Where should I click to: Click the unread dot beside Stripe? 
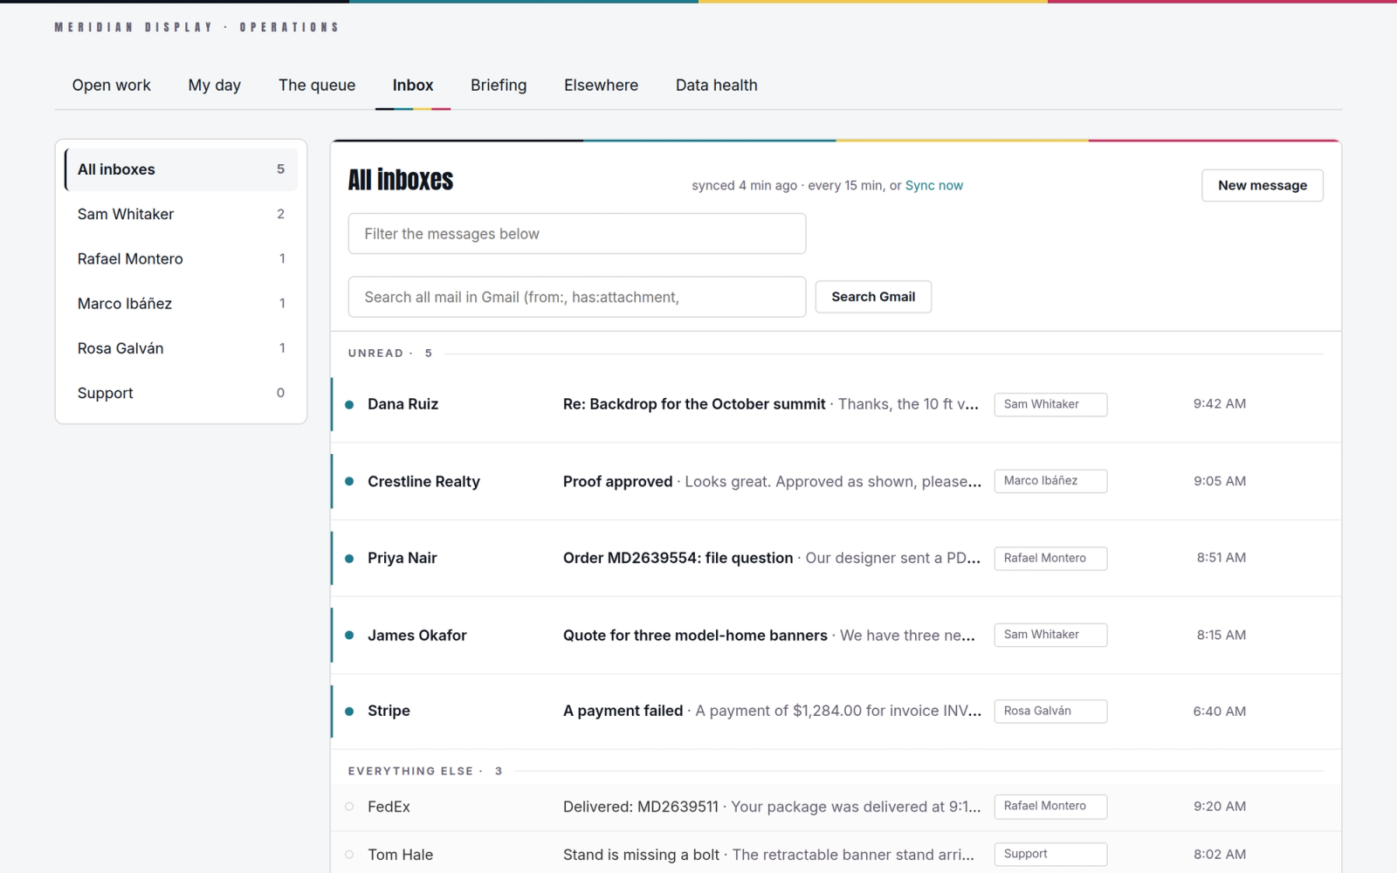349,711
